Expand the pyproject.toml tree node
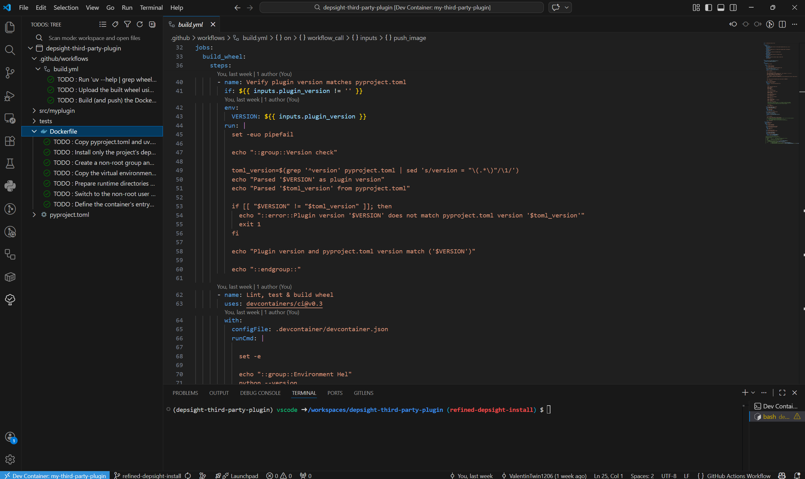 click(x=34, y=215)
